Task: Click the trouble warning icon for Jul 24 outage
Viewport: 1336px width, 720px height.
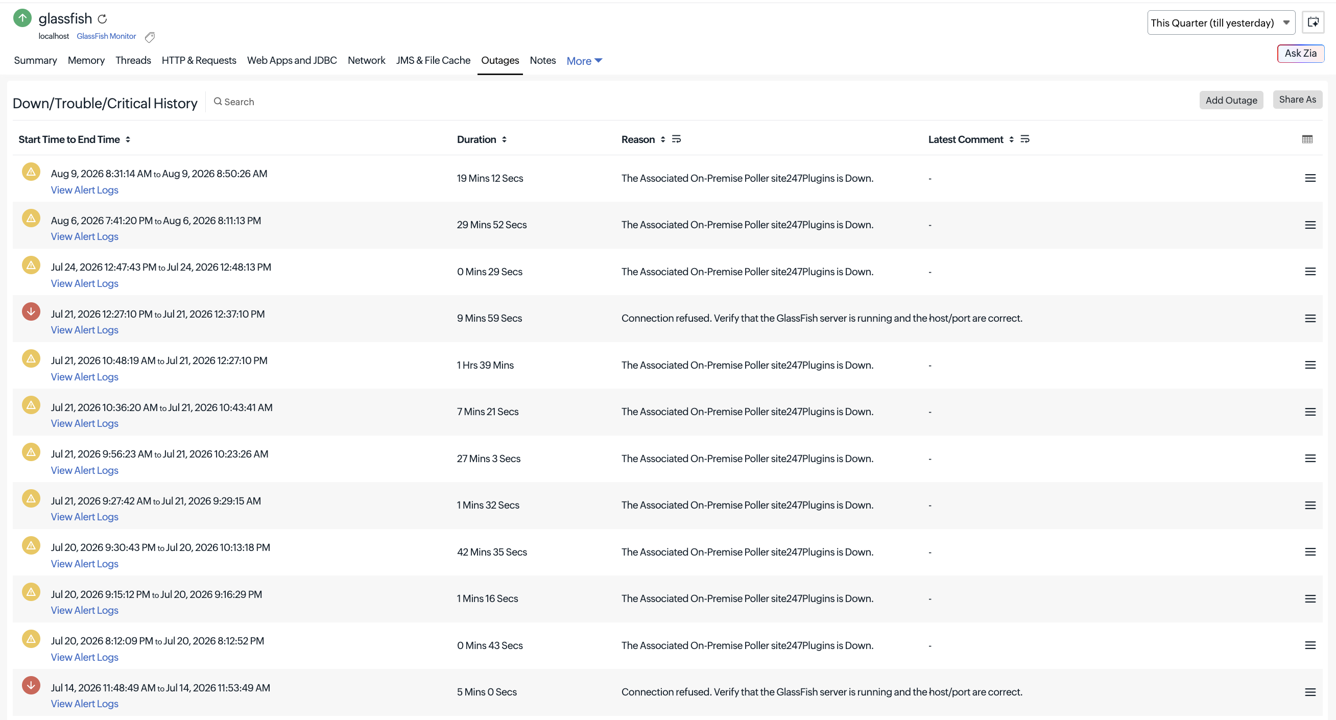Action: pos(31,265)
